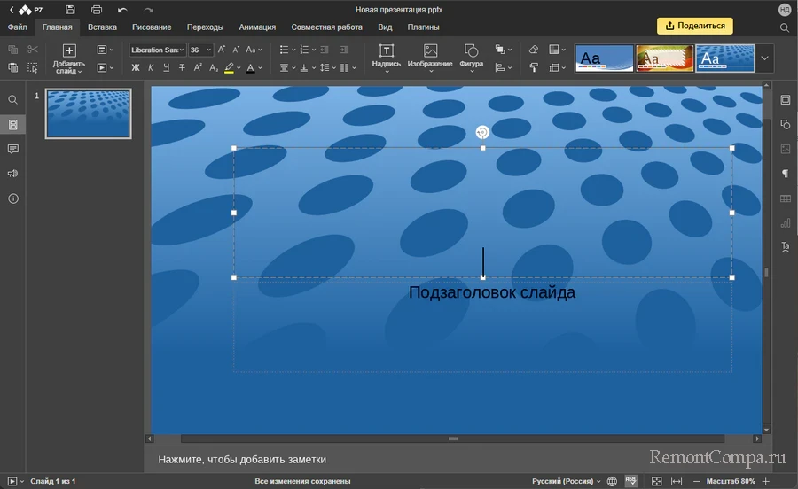Viewport: 798px width, 489px height.
Task: Undo the last action
Action: tap(122, 10)
